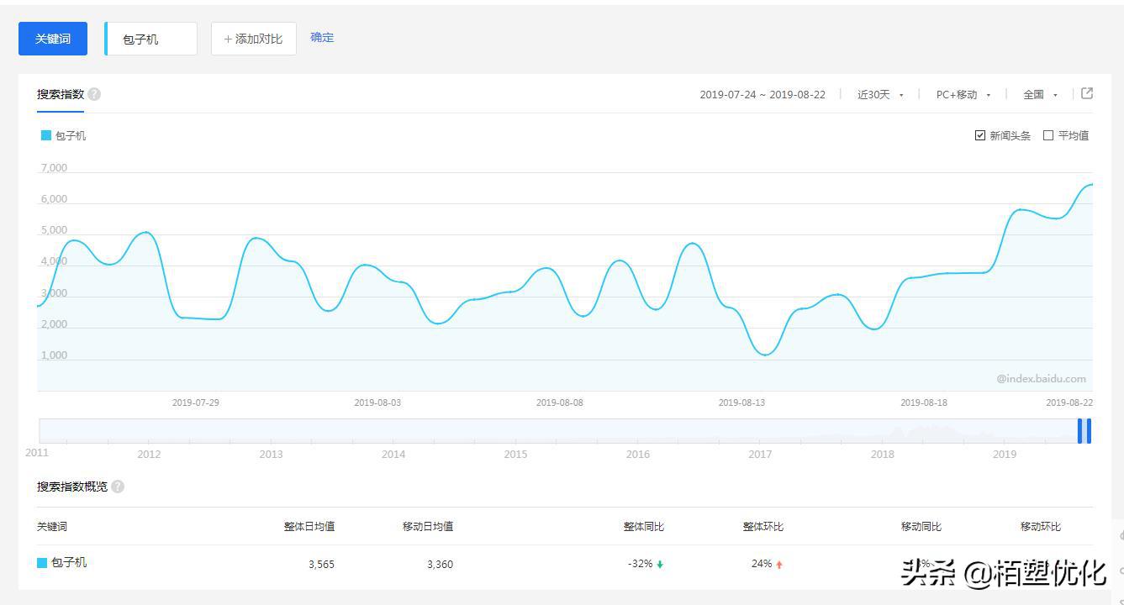Enable the 平均值 checkbox

(1048, 135)
